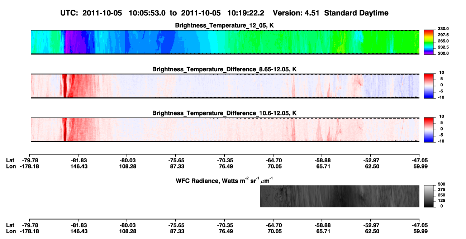Click the end time 10:19:22.2 in the header
The width and height of the screenshot is (466, 239).
(x=246, y=13)
